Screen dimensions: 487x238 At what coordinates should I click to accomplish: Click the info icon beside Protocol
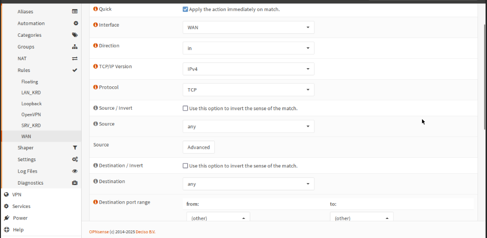[95, 87]
